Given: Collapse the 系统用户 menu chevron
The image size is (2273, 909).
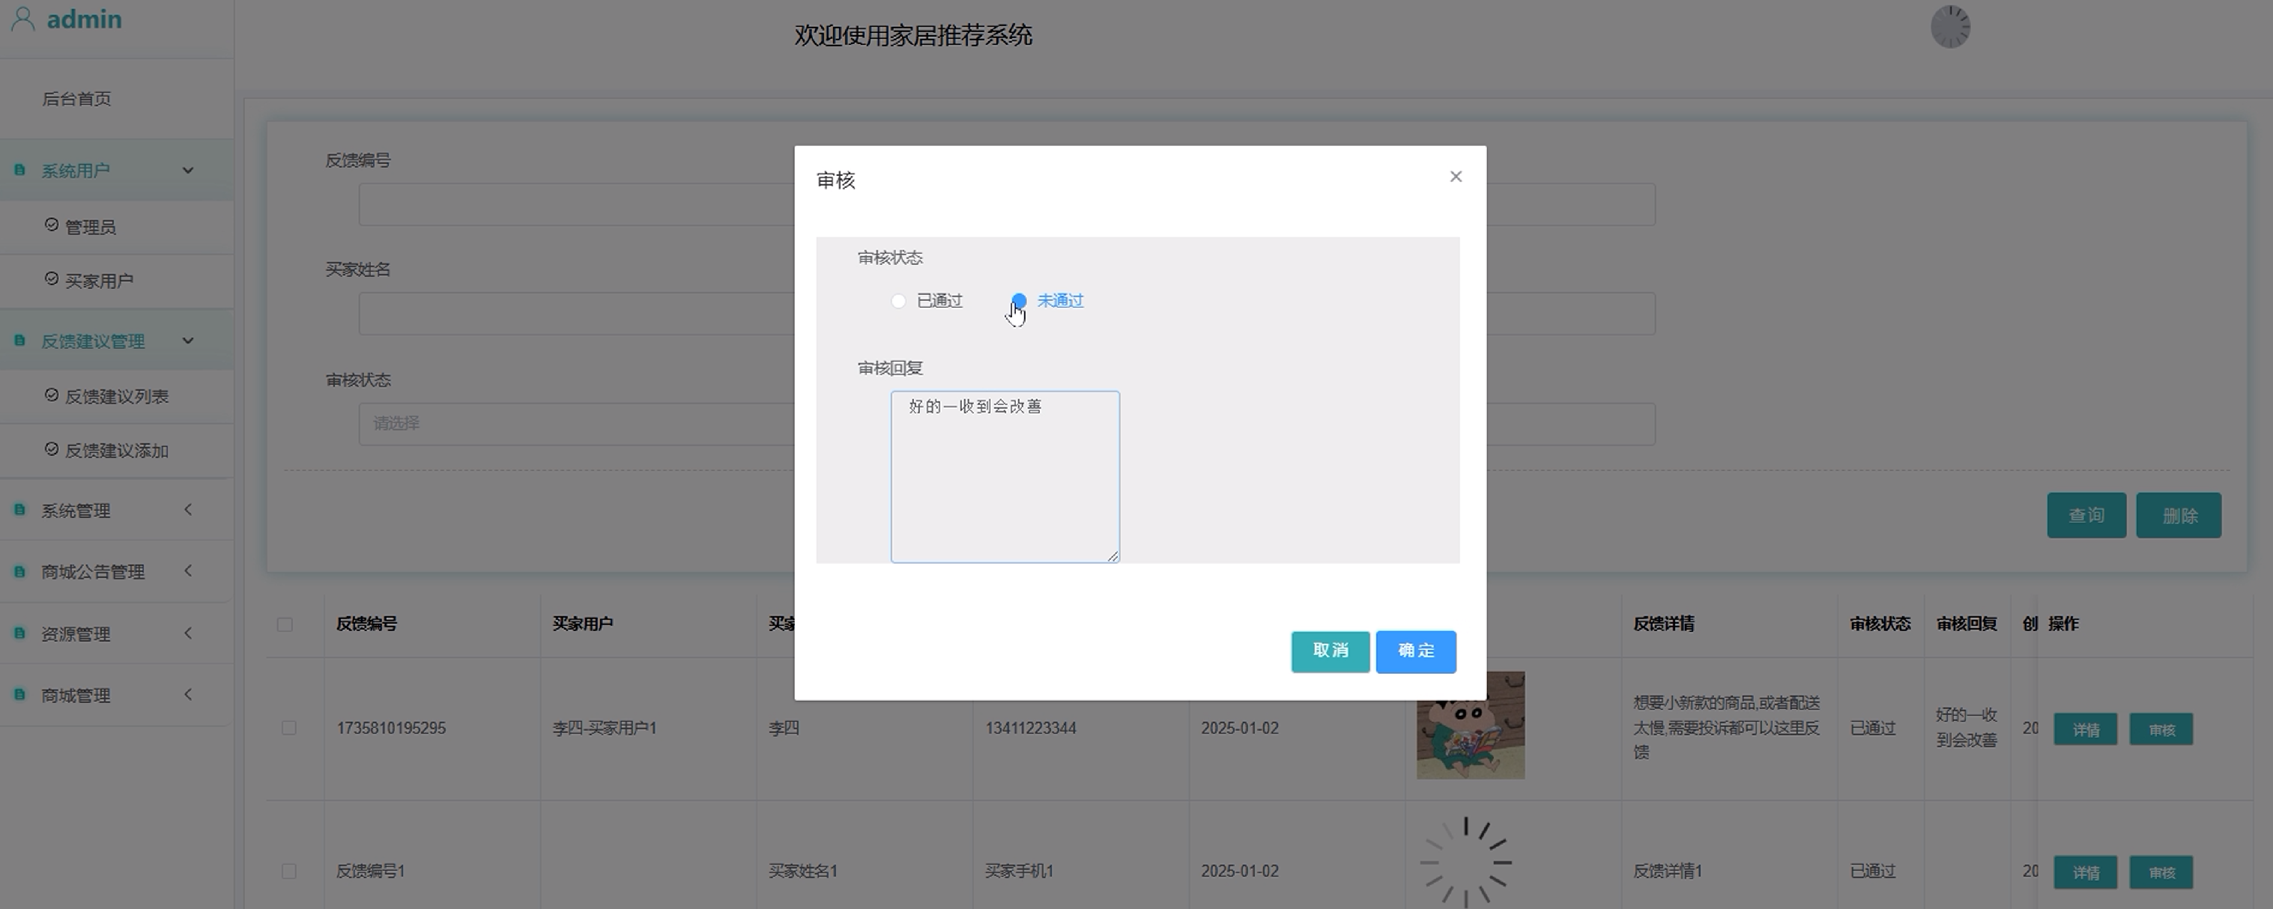Looking at the screenshot, I should point(188,170).
